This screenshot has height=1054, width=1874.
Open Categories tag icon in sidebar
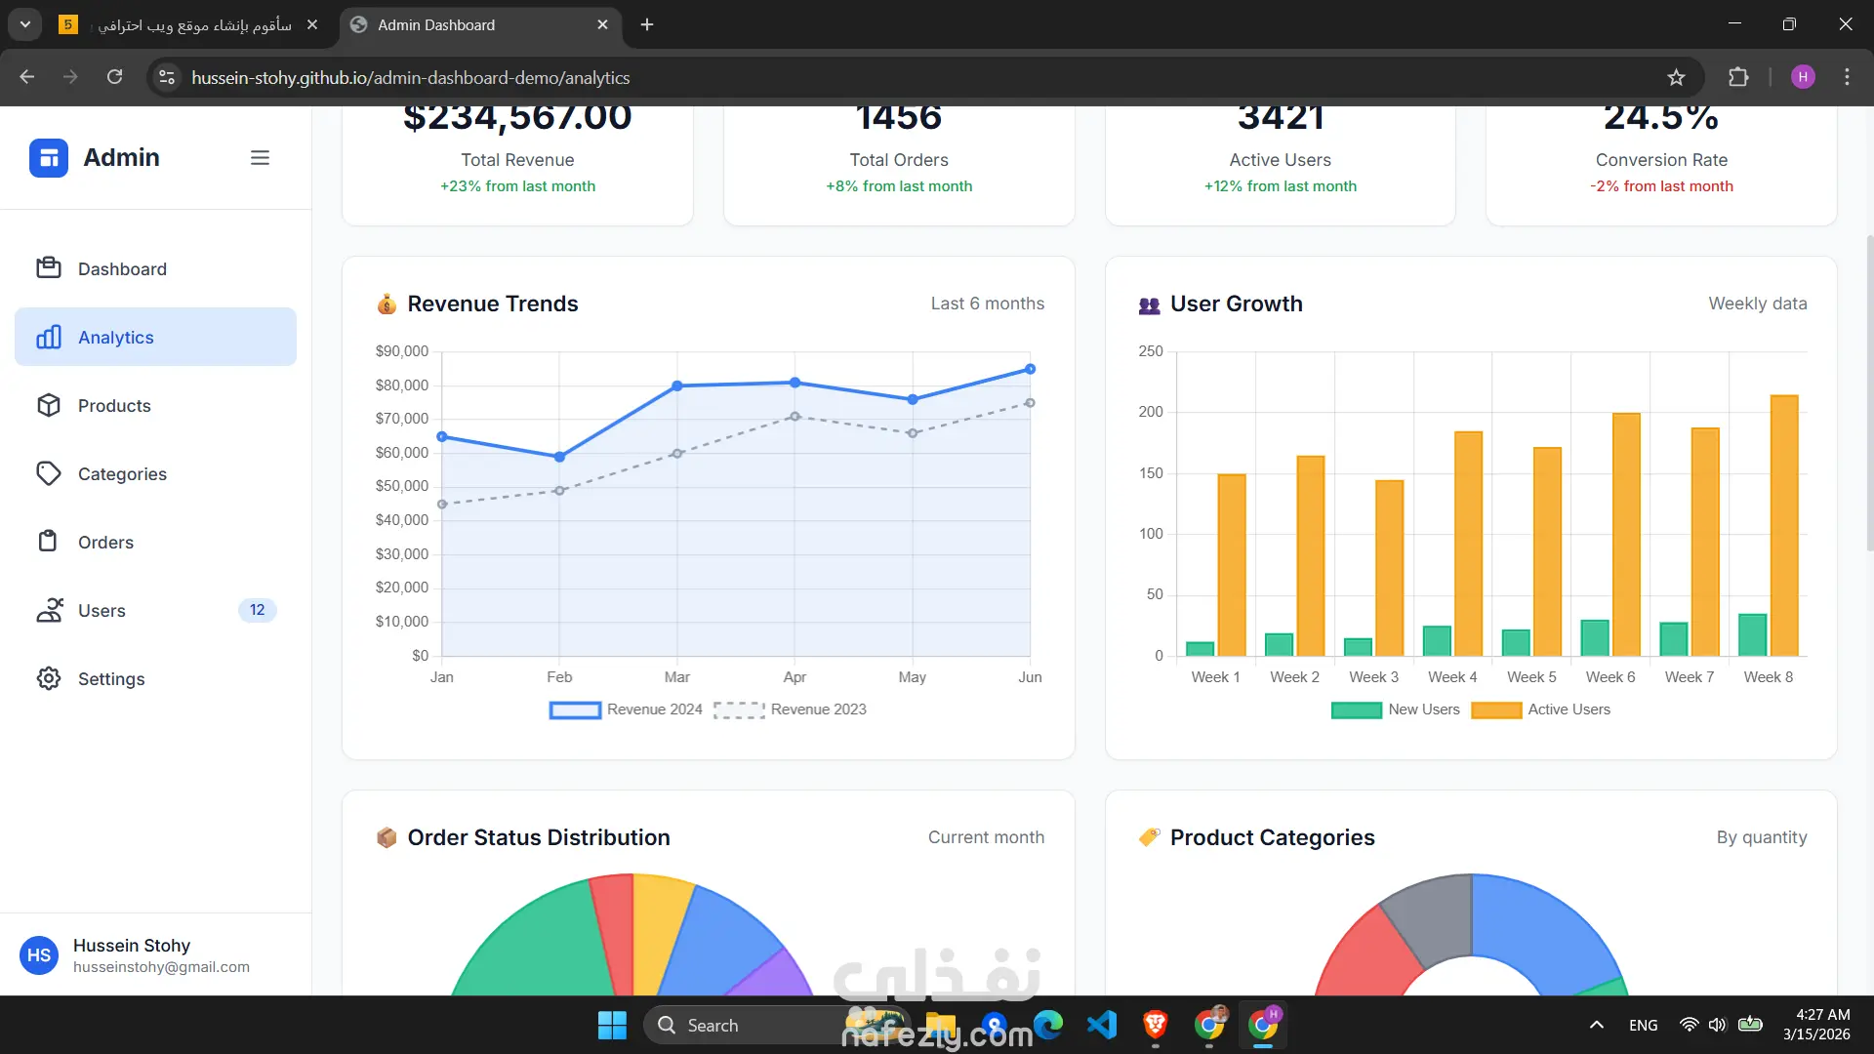point(49,473)
